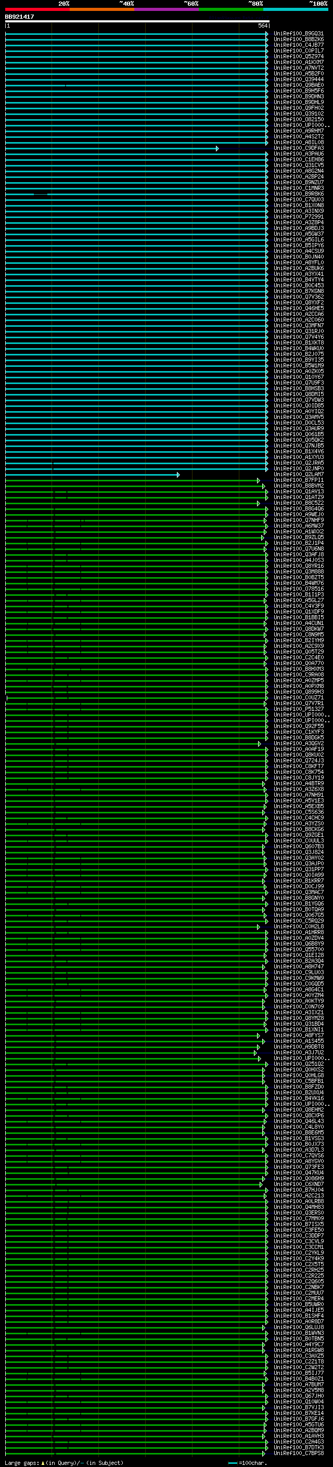Select hit label UniRef100_B8BVM2
The image size is (333, 1467).
[298, 486]
